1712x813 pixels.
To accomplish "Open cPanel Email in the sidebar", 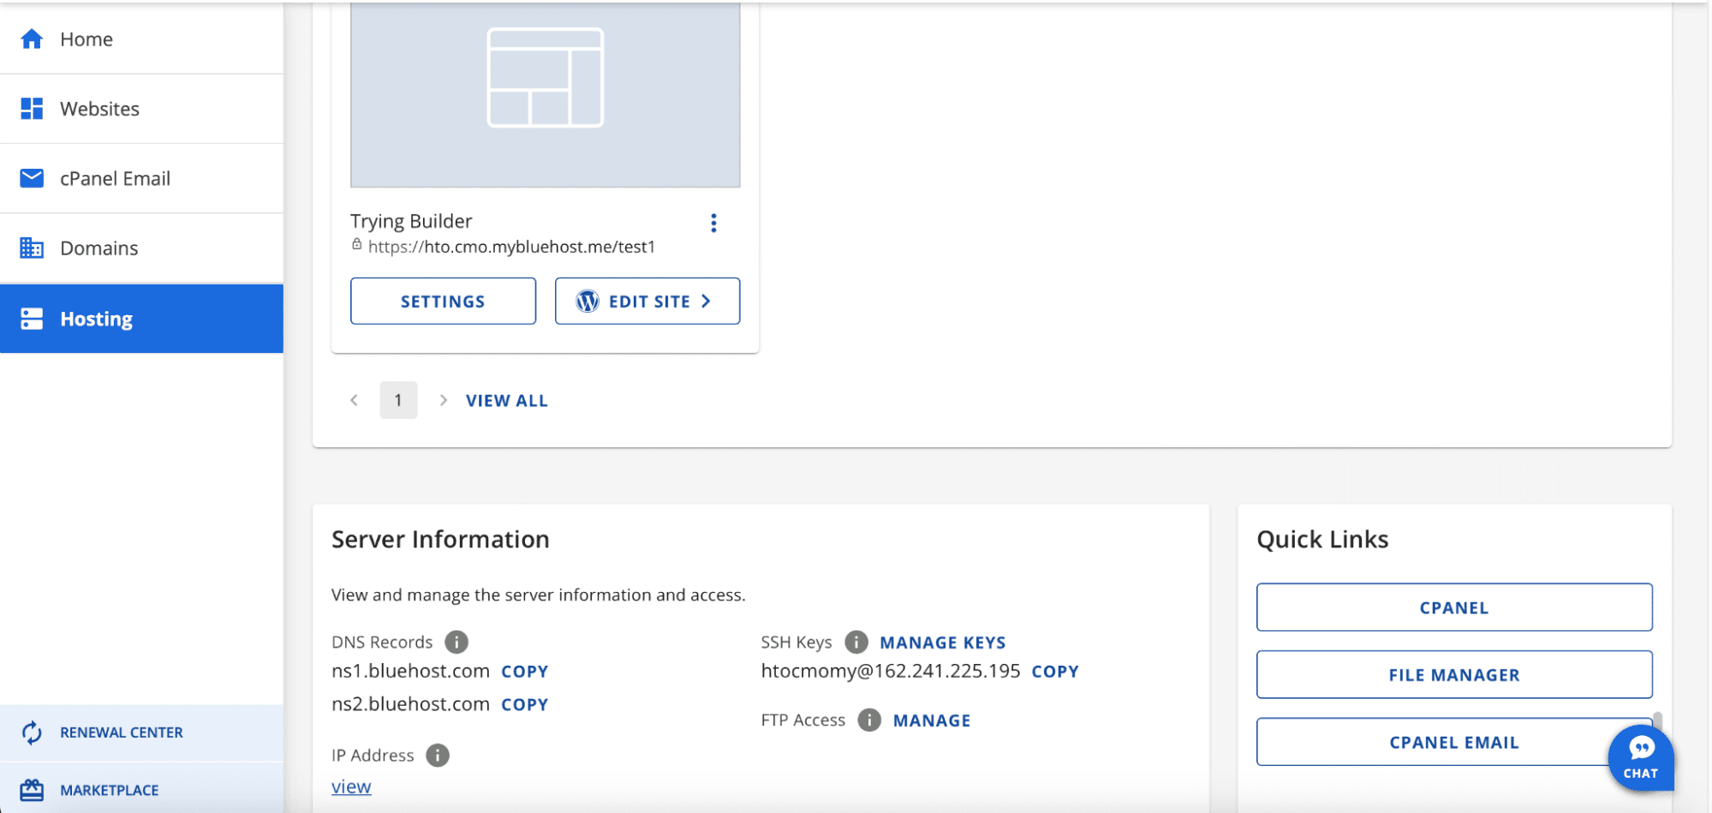I will (x=115, y=178).
